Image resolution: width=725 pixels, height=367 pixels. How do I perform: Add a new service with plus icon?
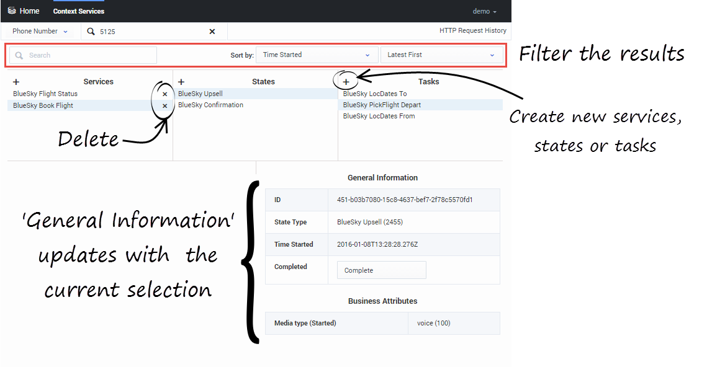[x=16, y=82]
